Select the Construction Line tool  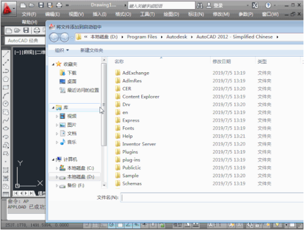(6, 63)
